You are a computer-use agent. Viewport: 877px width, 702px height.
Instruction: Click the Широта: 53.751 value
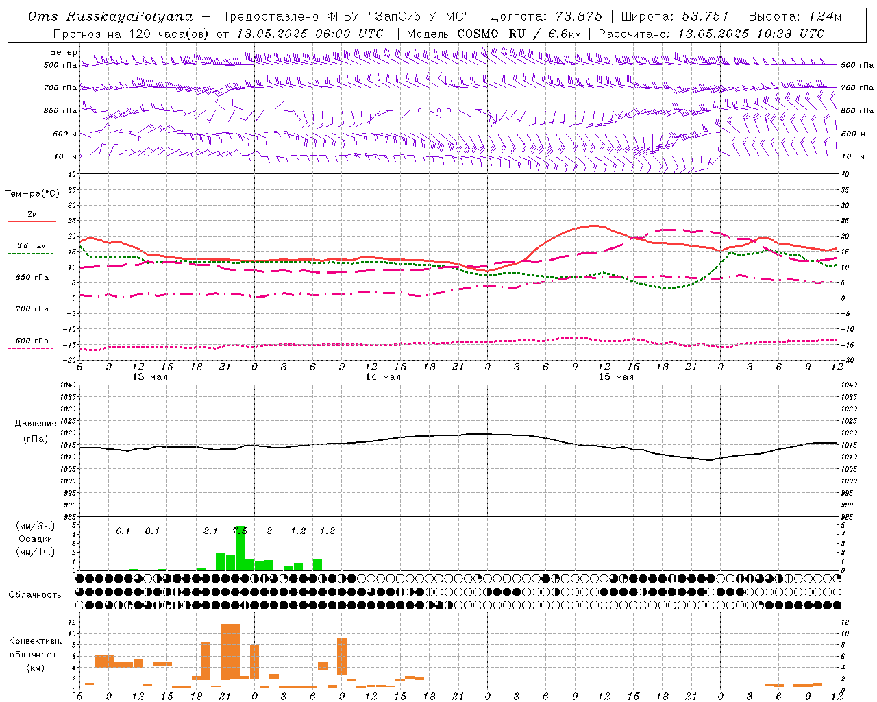(x=675, y=16)
